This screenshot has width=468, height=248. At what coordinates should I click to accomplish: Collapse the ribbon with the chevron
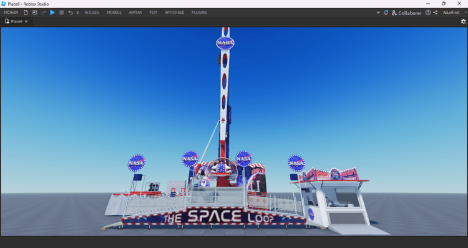(378, 12)
